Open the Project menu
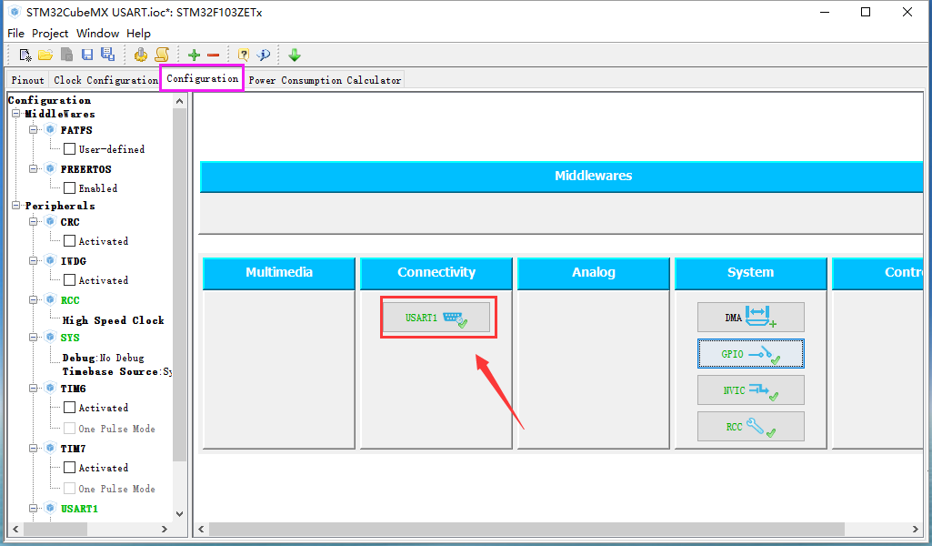932x546 pixels. point(50,34)
